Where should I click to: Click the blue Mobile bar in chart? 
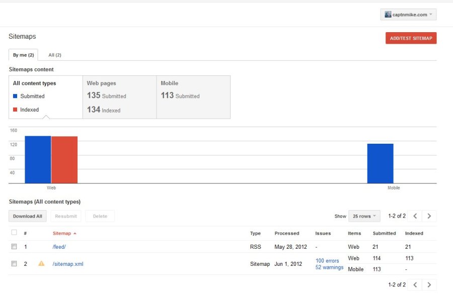pyautogui.click(x=380, y=163)
